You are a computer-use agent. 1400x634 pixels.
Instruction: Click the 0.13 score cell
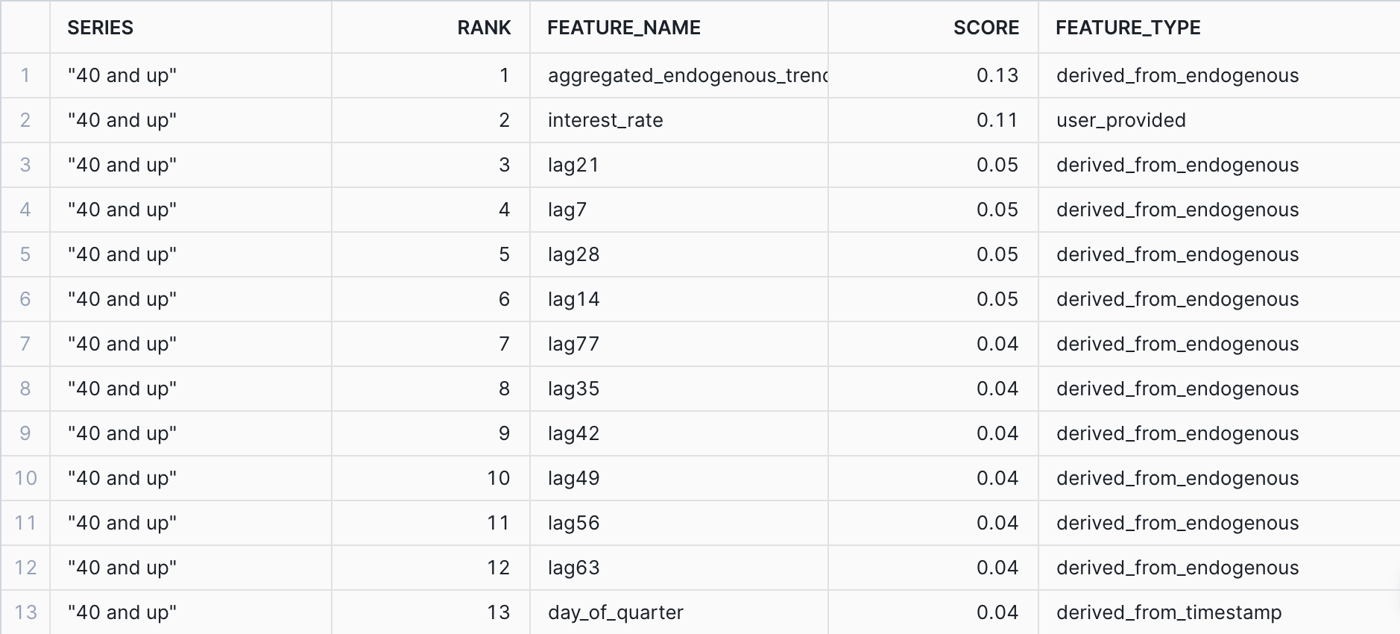pyautogui.click(x=997, y=75)
